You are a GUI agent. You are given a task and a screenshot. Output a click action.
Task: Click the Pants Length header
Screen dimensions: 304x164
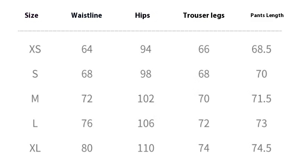(x=267, y=15)
